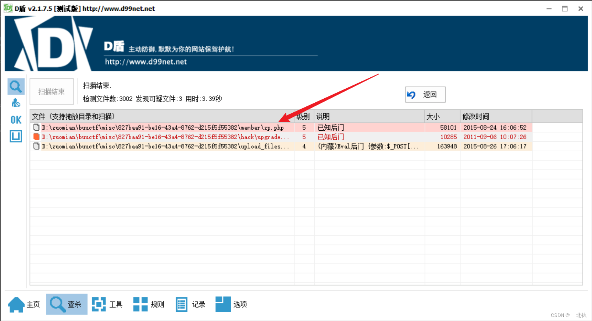592x321 pixels.
Task: Click size value 10285
Action: [449, 137]
